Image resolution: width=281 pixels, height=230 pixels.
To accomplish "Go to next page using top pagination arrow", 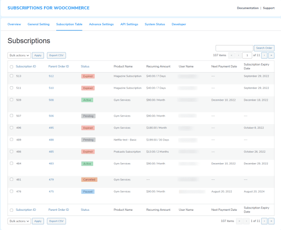I will pos(264,55).
